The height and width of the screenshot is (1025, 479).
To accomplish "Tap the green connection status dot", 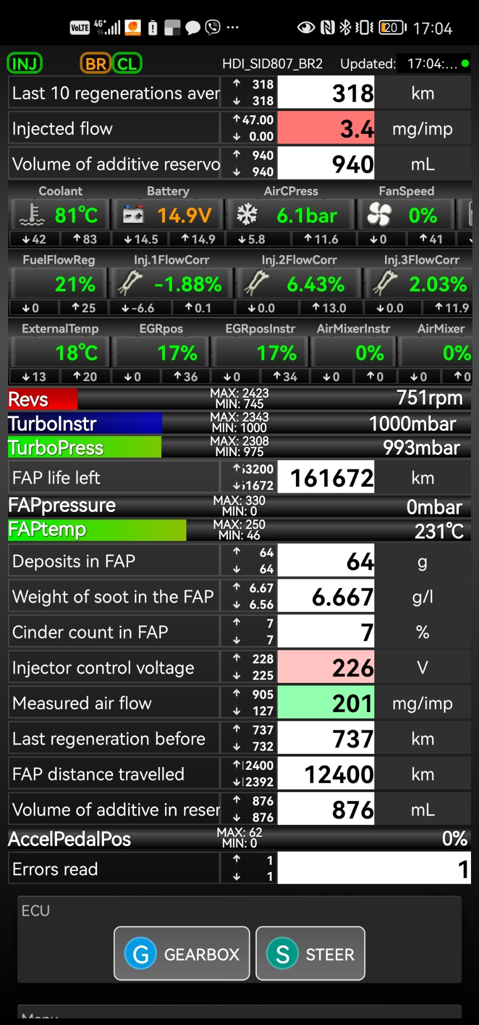I will coord(465,64).
